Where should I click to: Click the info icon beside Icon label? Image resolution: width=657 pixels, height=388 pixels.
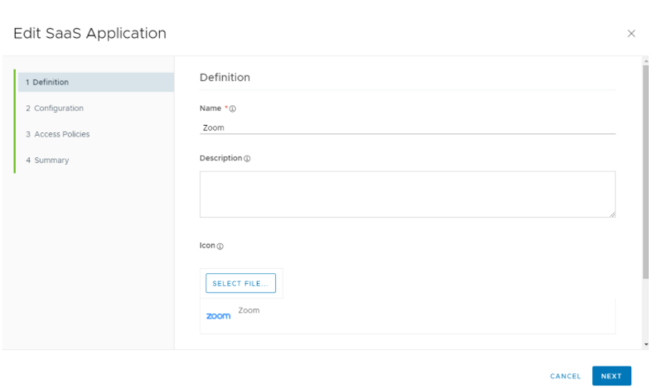(220, 247)
